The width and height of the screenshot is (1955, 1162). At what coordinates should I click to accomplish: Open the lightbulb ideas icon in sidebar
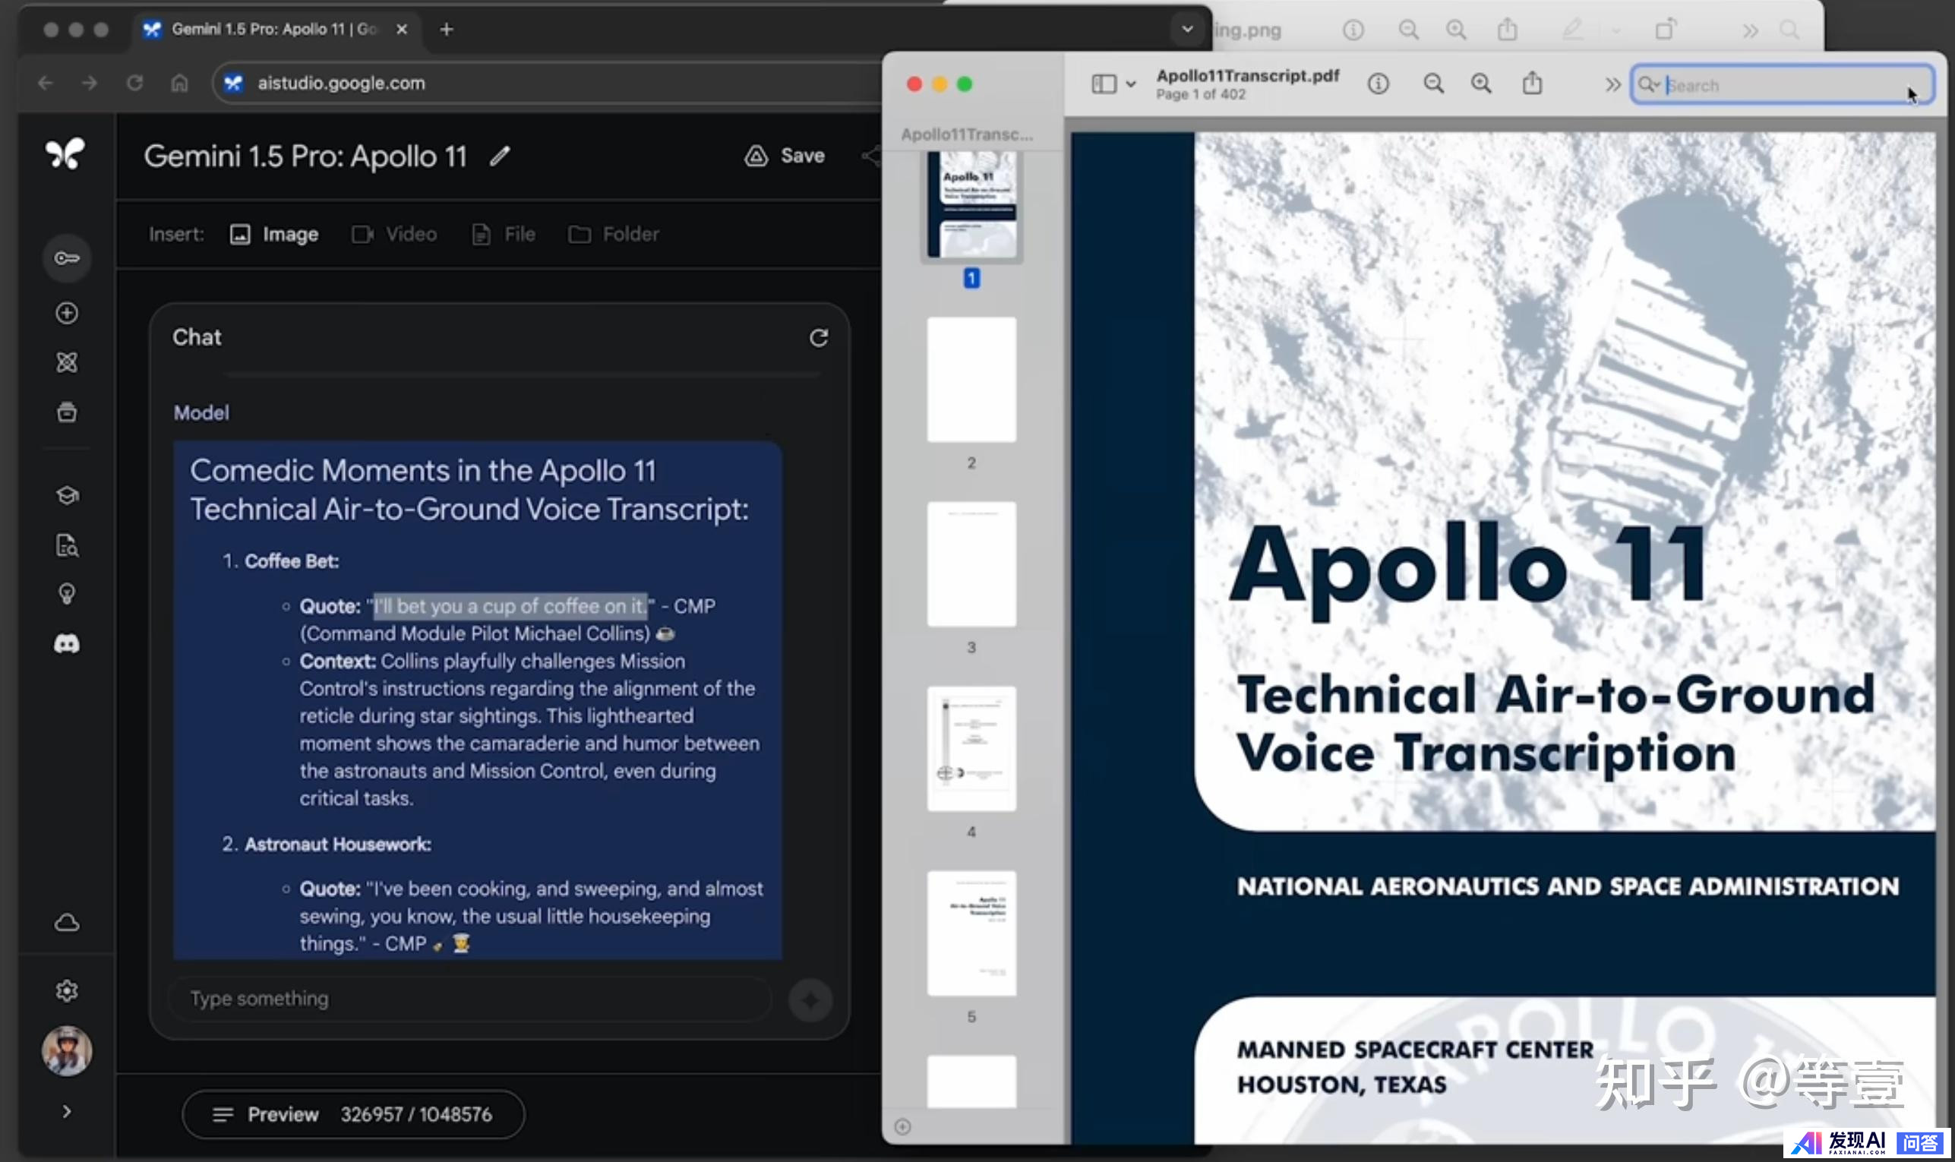[67, 595]
